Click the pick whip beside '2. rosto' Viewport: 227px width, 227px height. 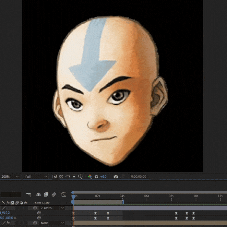tap(35, 208)
